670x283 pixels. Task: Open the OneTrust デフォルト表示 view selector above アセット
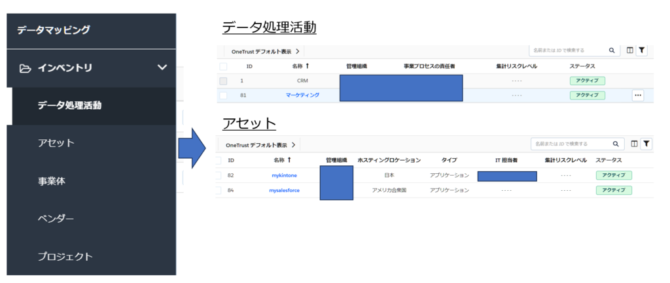(x=261, y=144)
